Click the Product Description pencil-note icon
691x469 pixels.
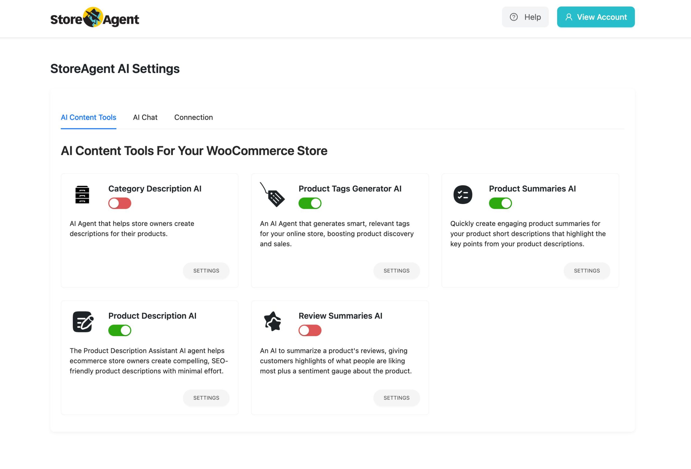pyautogui.click(x=83, y=322)
